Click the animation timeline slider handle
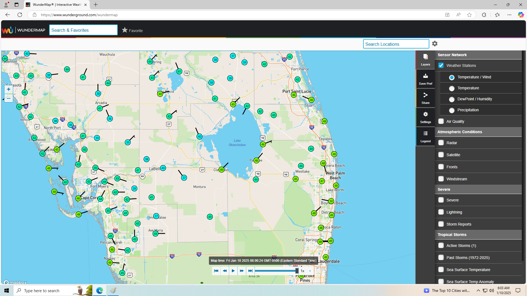 297,271
